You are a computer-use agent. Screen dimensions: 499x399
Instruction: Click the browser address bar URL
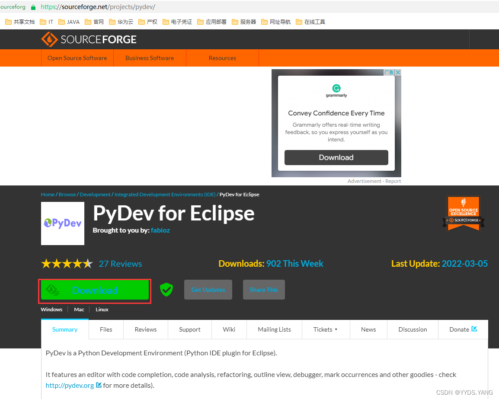tap(98, 7)
